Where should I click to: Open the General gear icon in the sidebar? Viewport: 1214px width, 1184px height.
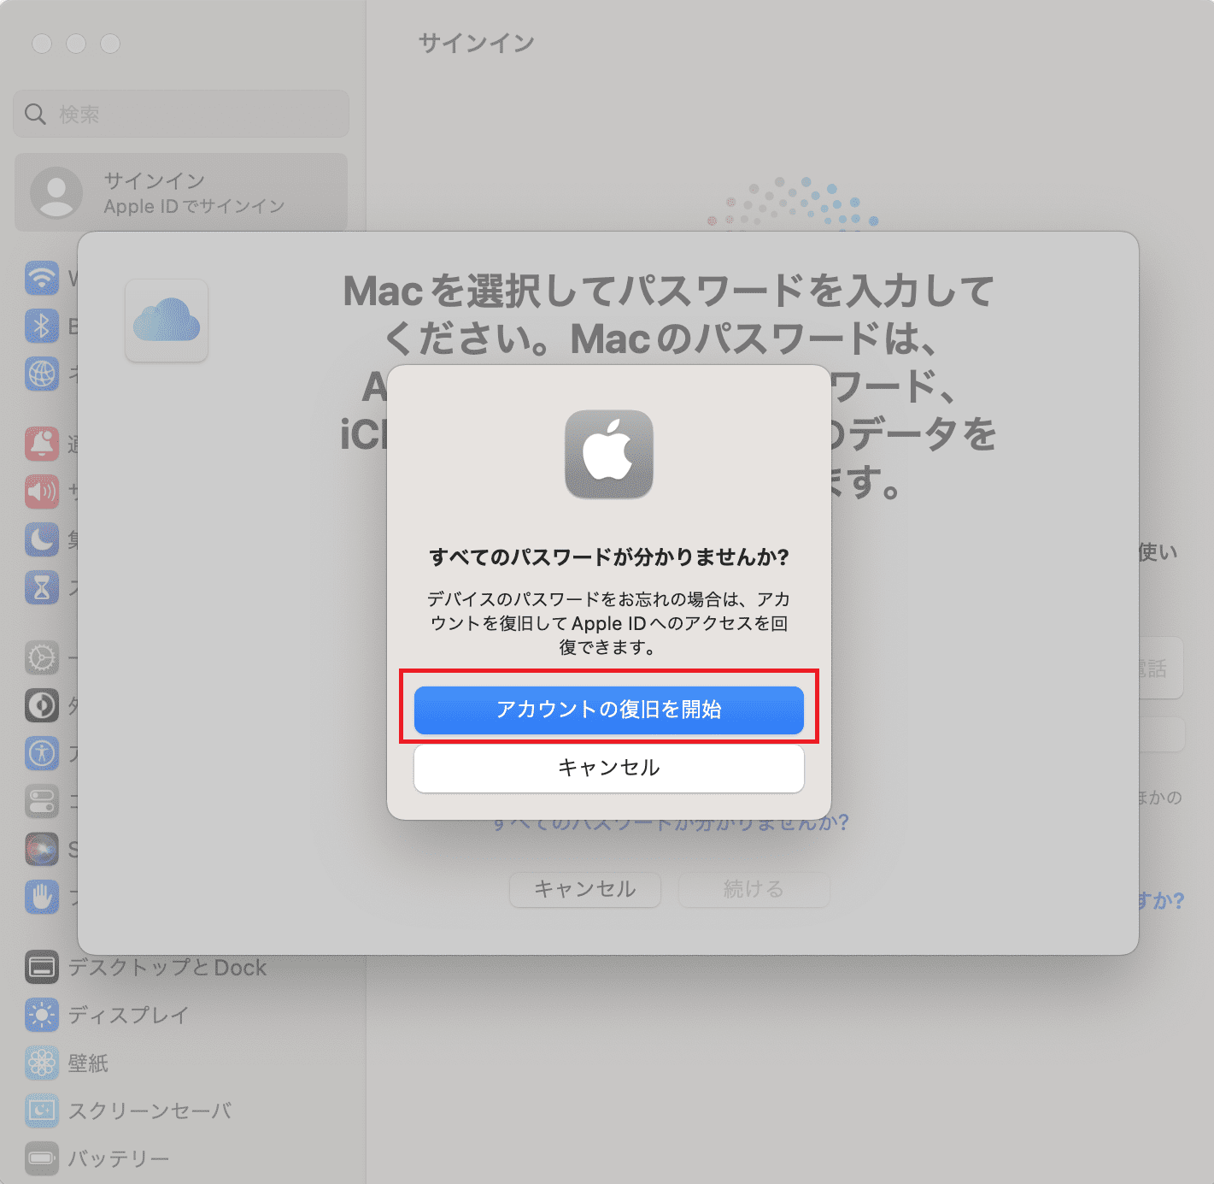click(42, 657)
